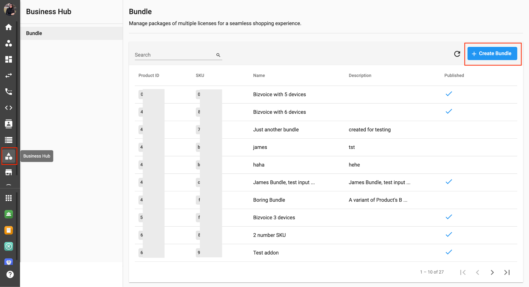Click description 'created for testing'

(x=370, y=130)
